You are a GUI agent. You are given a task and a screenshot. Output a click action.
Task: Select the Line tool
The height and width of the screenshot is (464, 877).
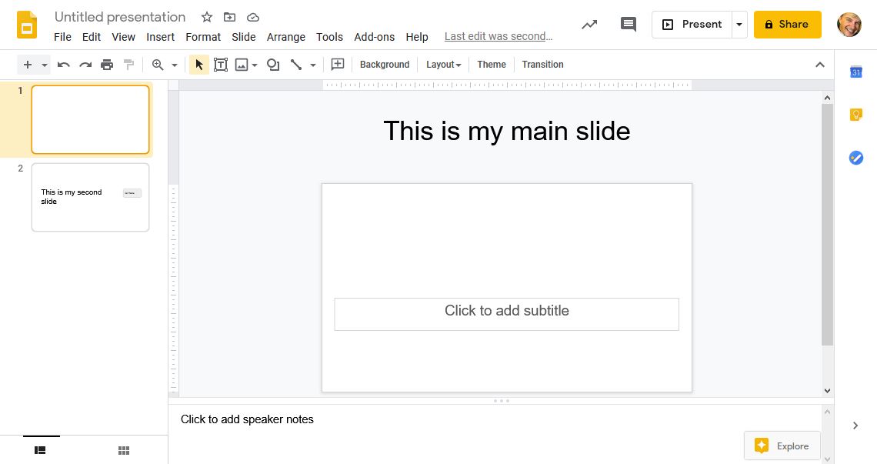(298, 65)
